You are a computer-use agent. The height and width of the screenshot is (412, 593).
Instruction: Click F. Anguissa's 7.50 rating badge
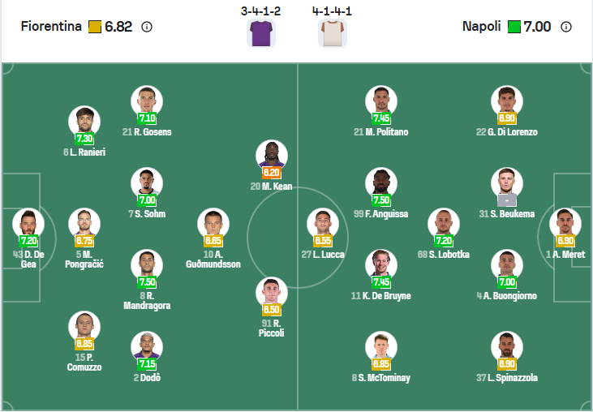coord(380,200)
